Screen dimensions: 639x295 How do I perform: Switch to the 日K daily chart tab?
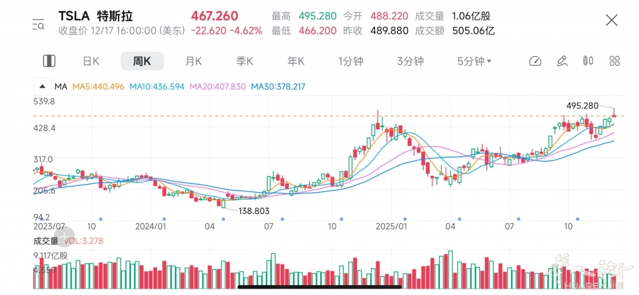[91, 61]
